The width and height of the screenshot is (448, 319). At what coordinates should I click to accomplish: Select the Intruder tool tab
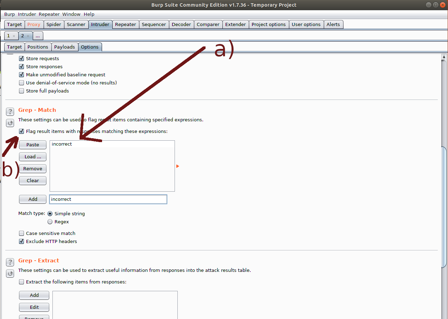(x=100, y=24)
